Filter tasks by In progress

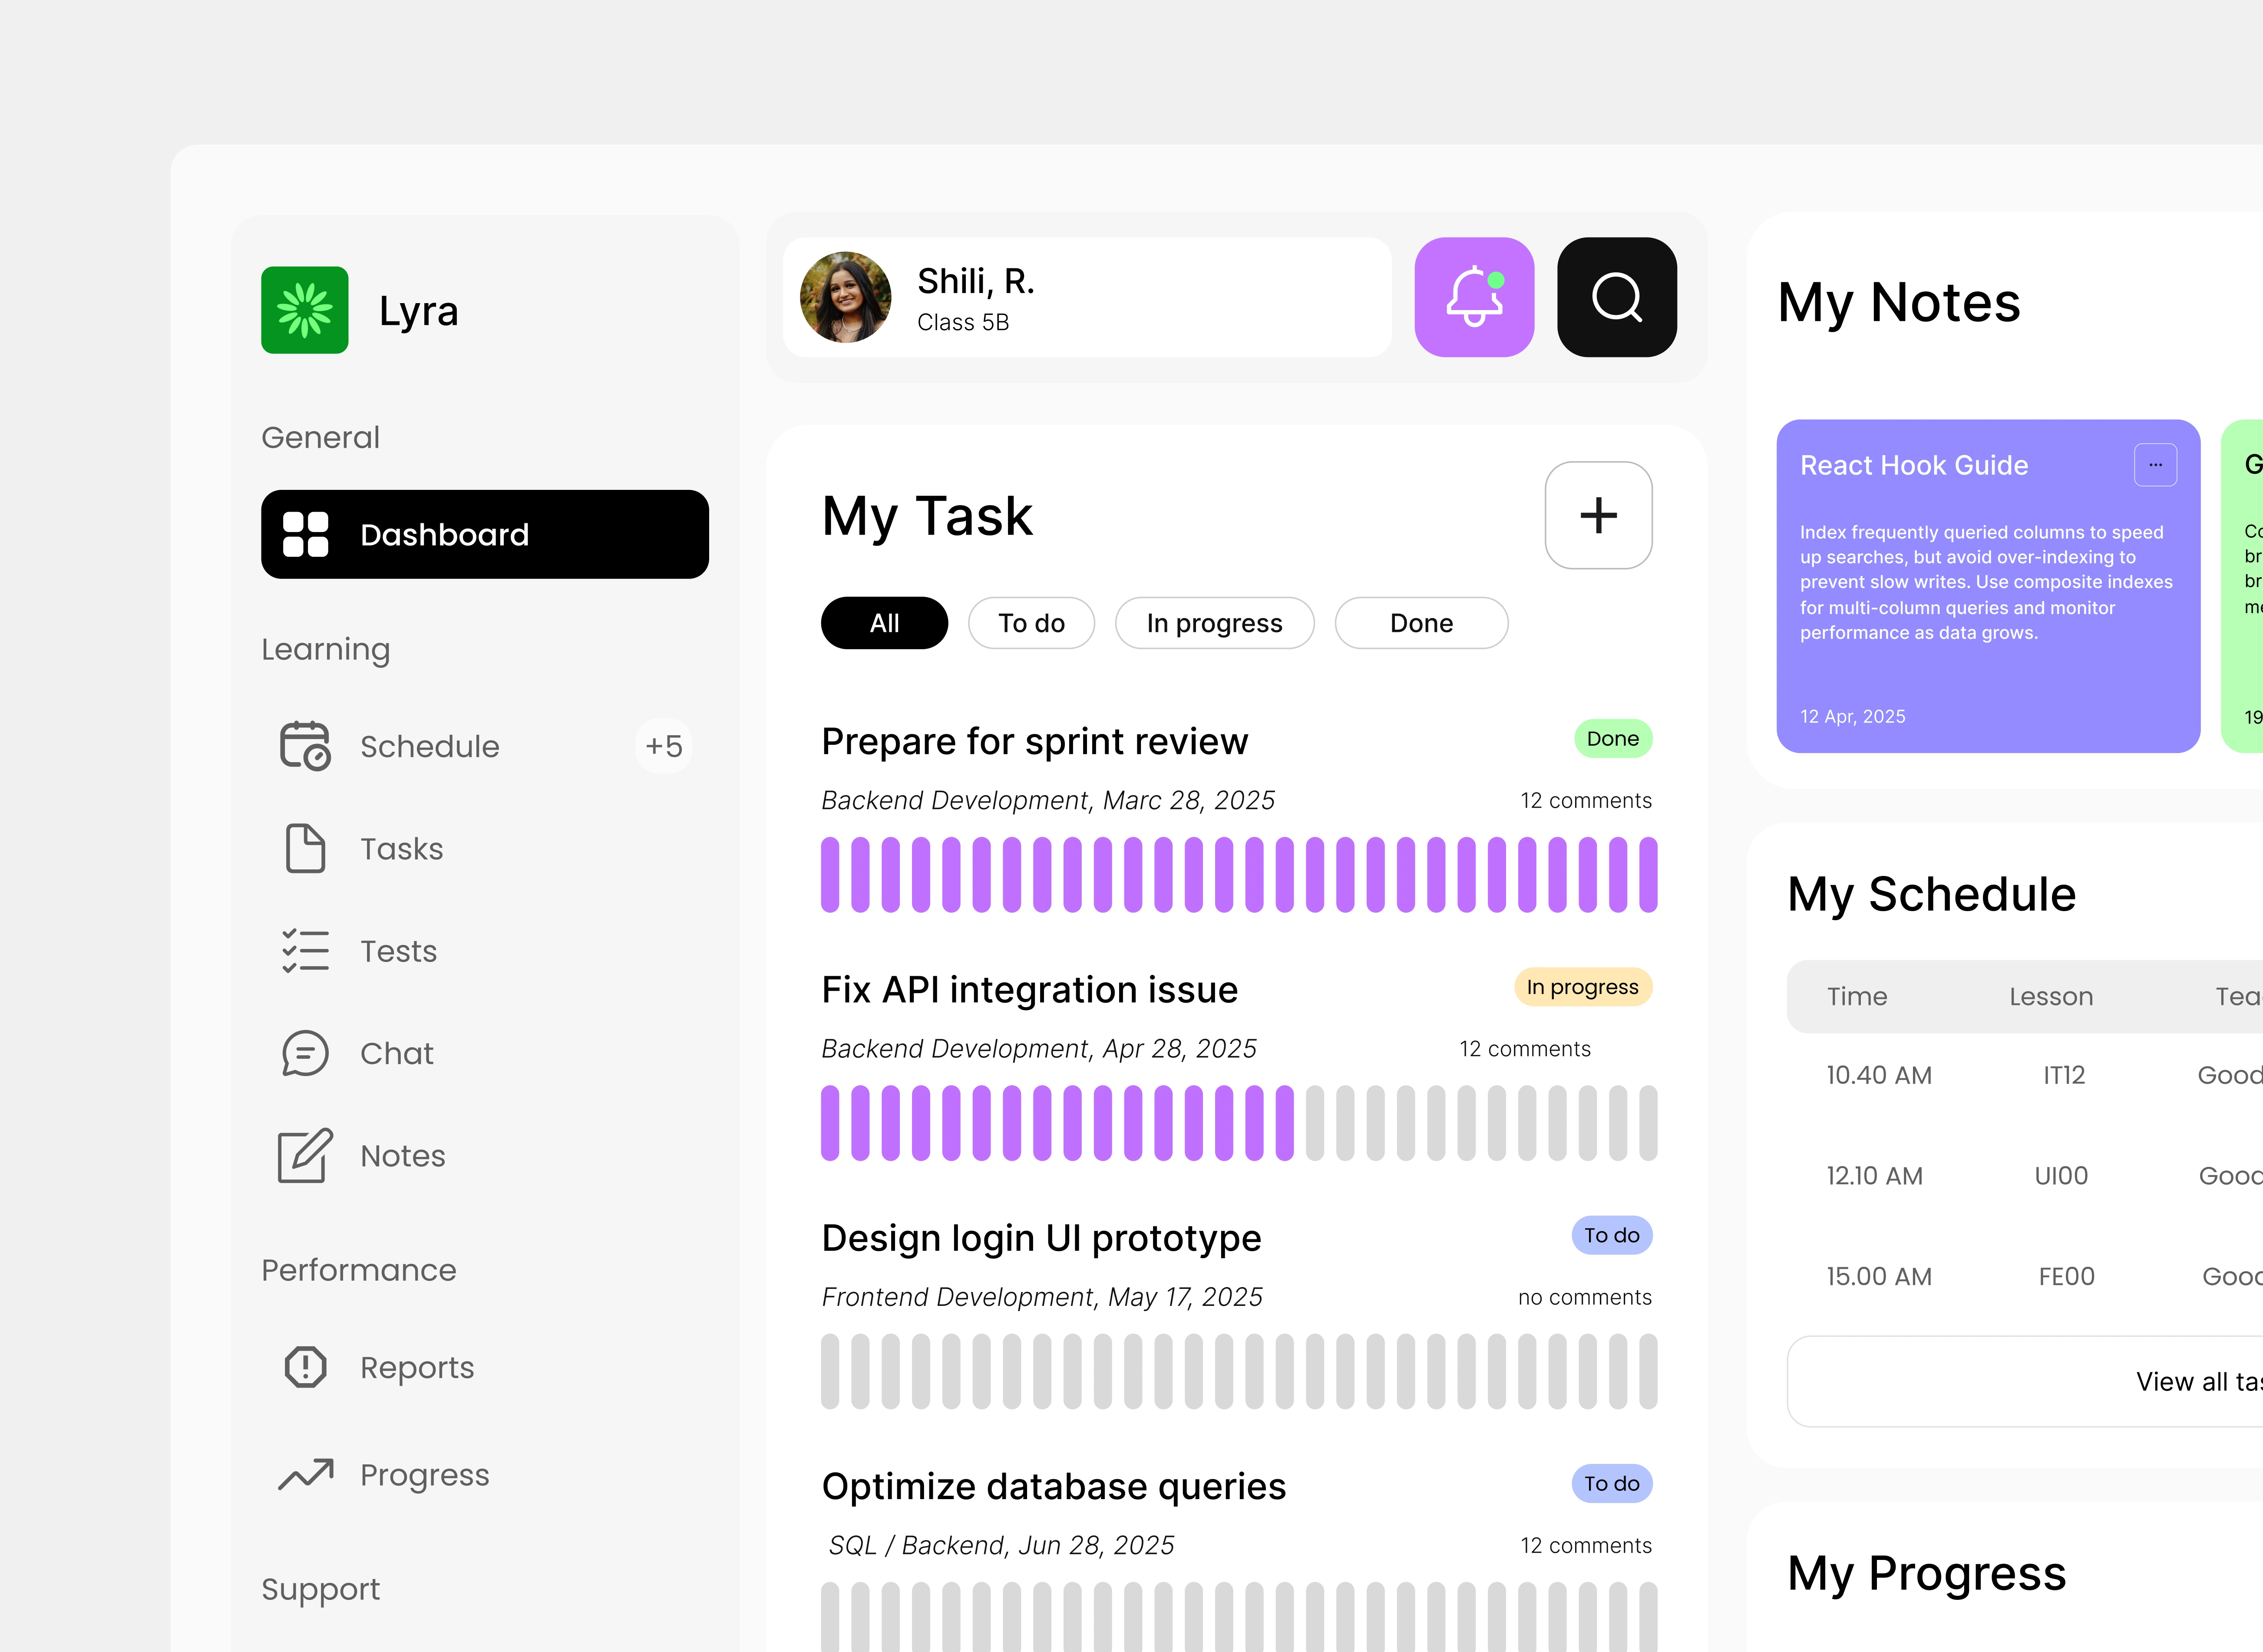click(1214, 623)
